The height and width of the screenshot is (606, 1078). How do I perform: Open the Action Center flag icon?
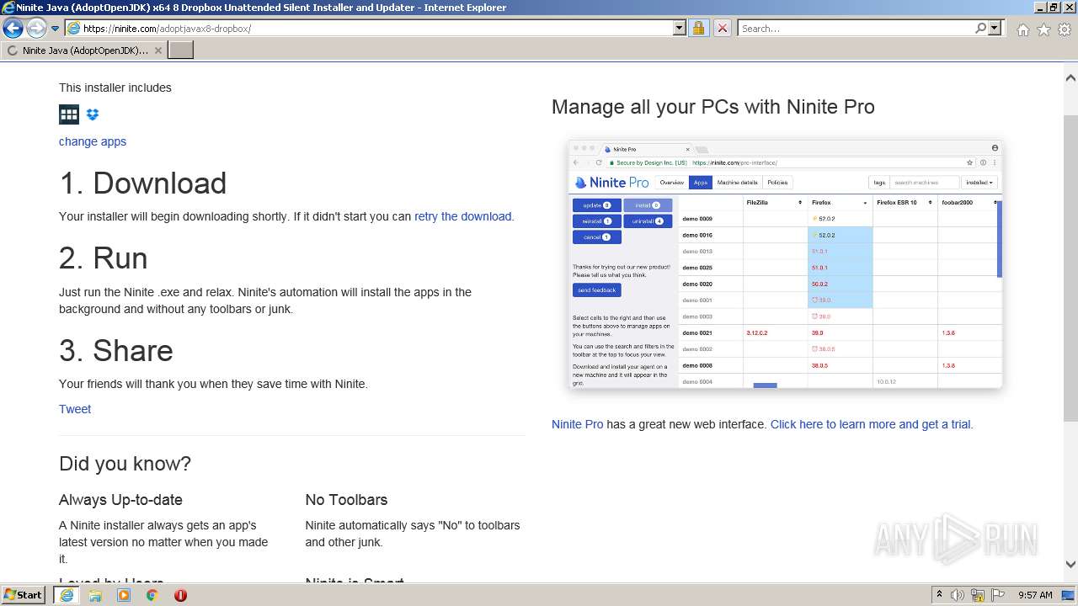[998, 595]
